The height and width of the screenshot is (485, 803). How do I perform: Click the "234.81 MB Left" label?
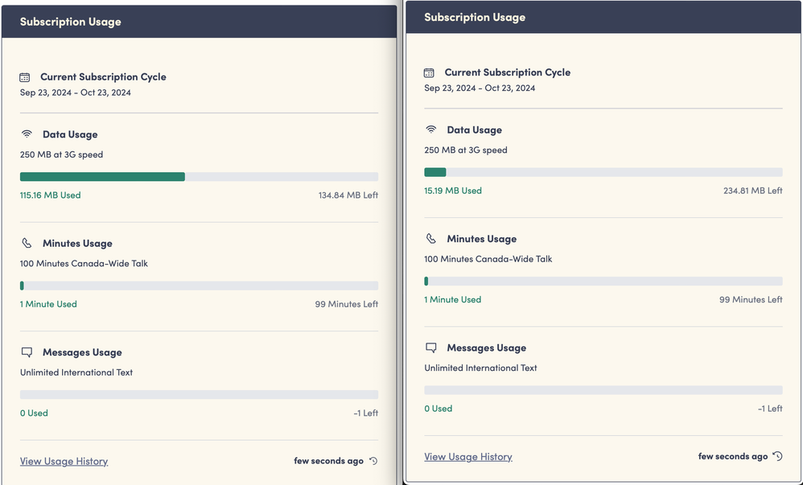click(x=752, y=191)
